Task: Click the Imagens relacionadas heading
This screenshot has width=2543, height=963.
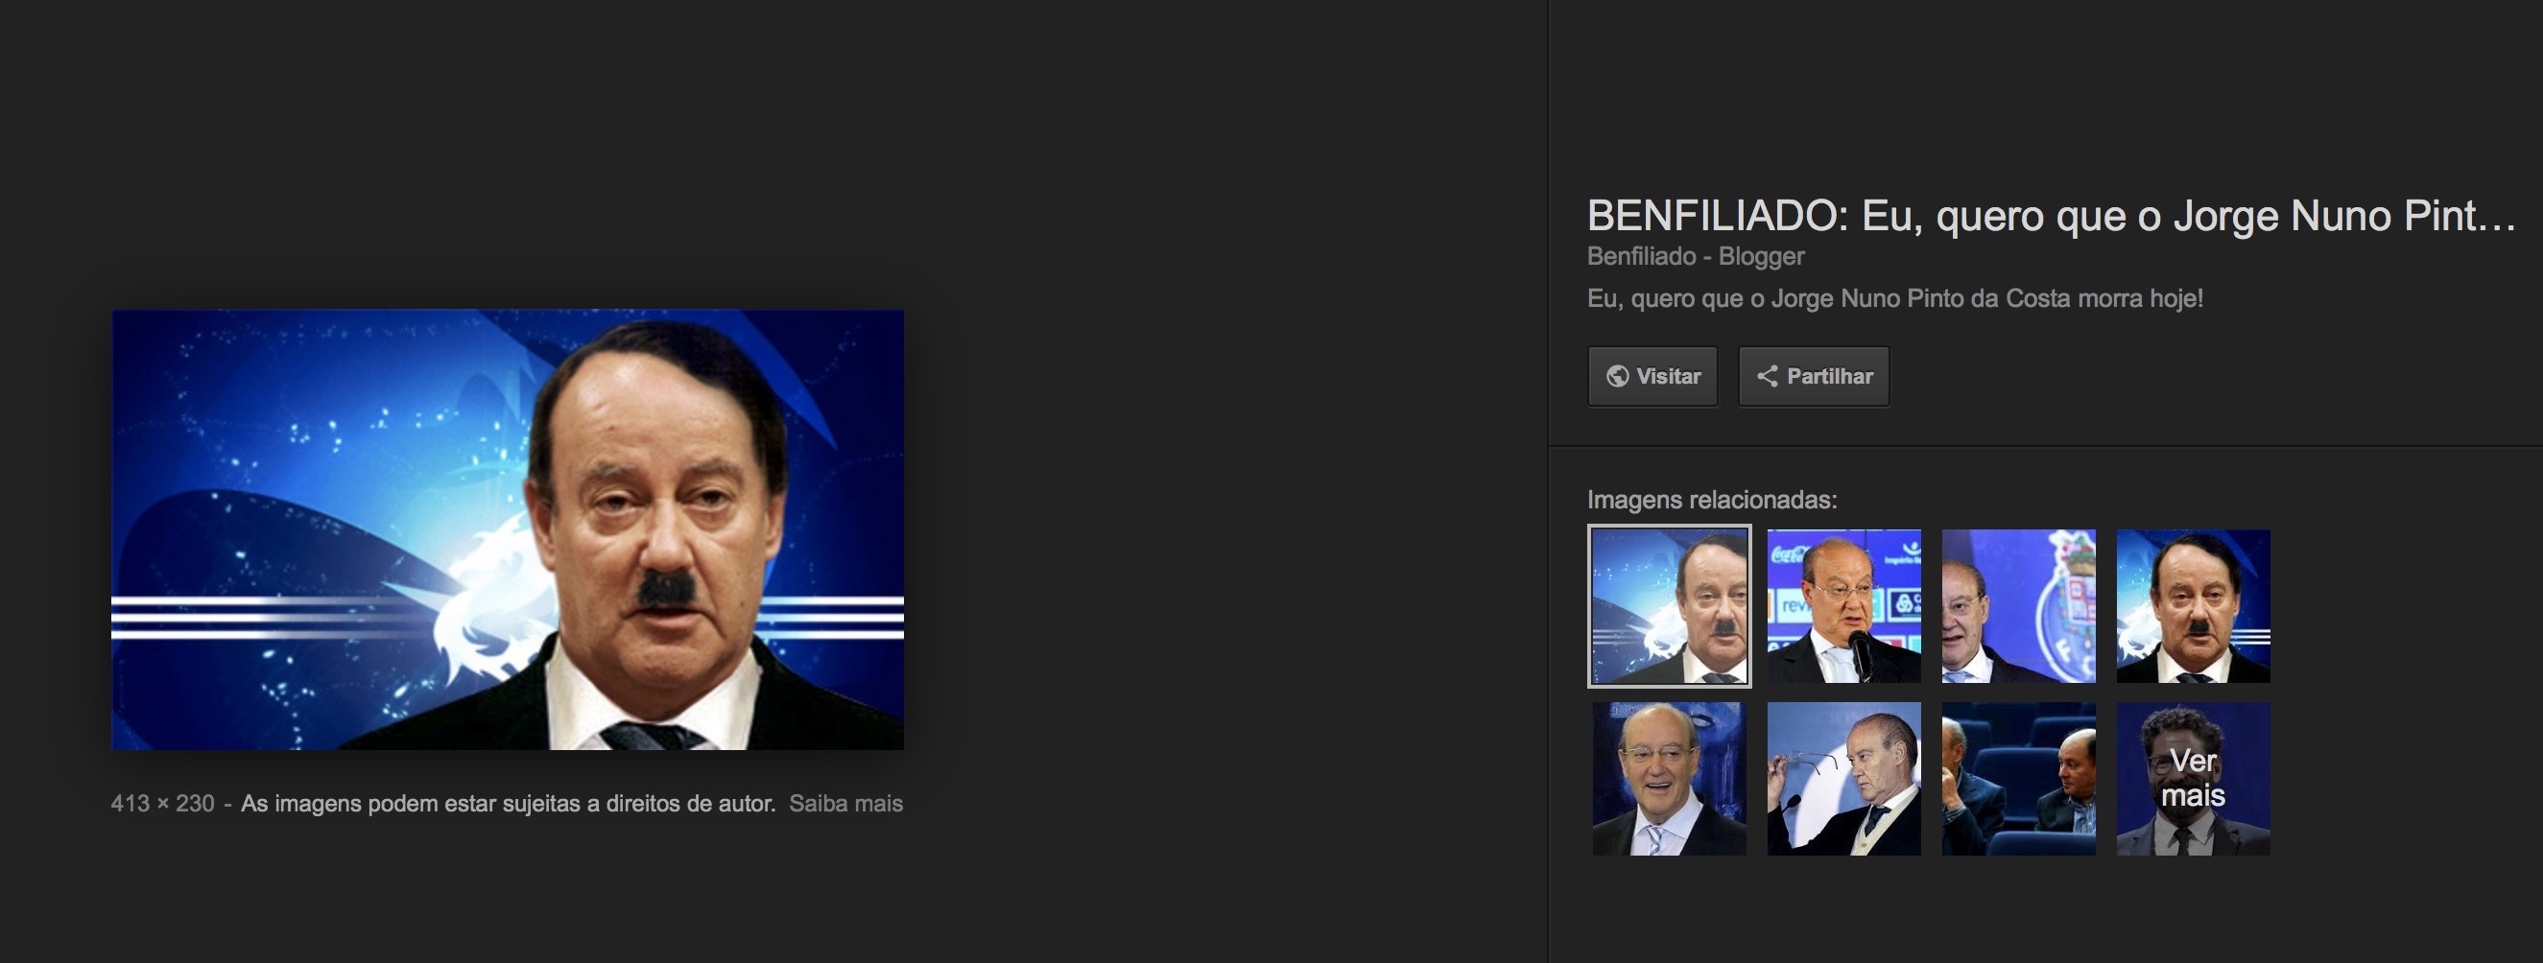Action: point(1712,501)
